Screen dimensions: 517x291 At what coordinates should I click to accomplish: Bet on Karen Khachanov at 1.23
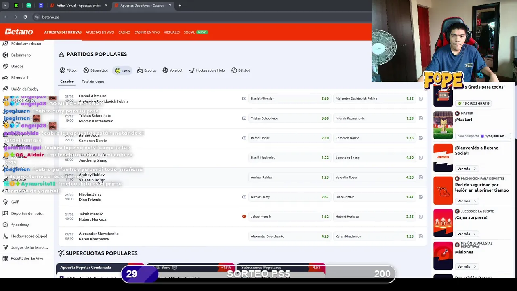click(374, 236)
